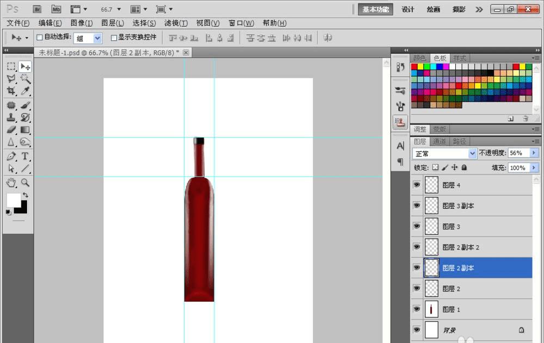Open the History panel icon
544x343 pixels.
pos(400,67)
